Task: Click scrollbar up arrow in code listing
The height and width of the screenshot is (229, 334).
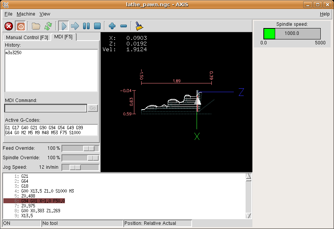Action: (x=248, y=176)
